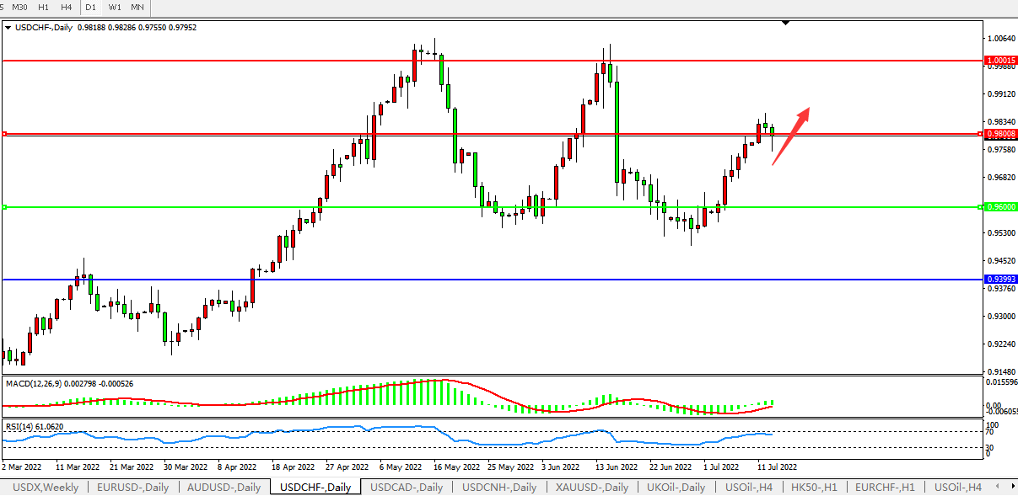1018x496 pixels.
Task: Select the USDCNH-,Daily tab
Action: (x=498, y=487)
